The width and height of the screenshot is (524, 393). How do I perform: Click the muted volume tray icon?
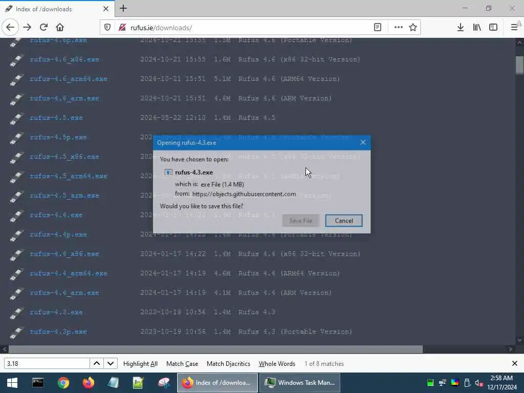click(479, 383)
